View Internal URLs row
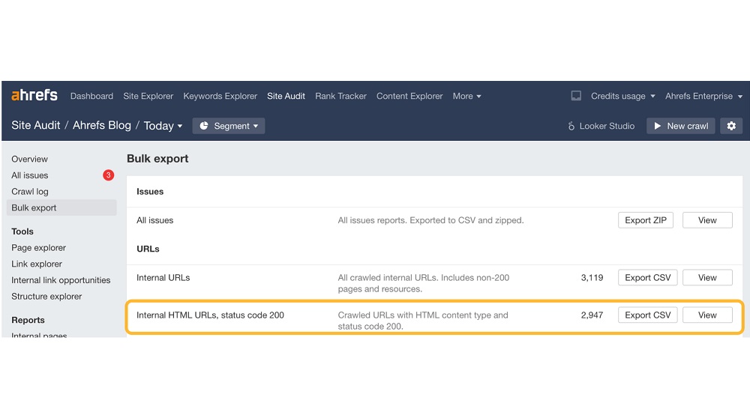This screenshot has width=750, height=412. click(707, 278)
